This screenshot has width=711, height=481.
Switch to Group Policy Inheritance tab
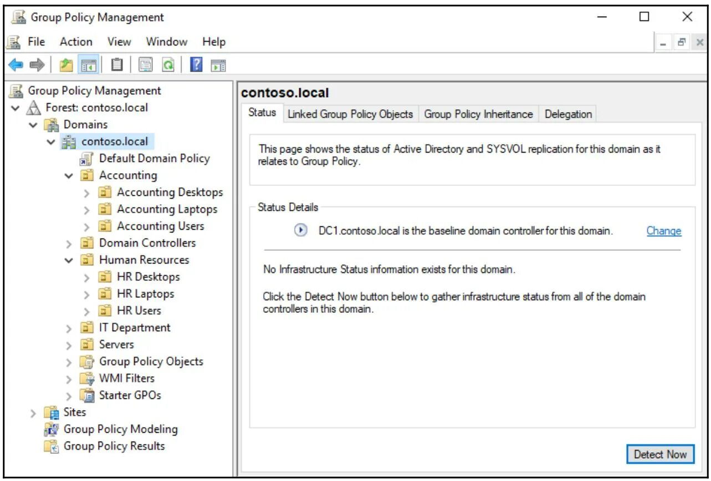(x=478, y=114)
